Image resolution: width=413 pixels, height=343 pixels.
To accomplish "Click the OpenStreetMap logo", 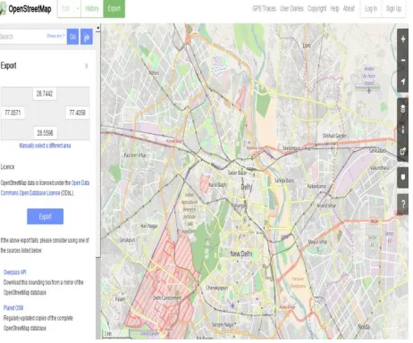I will click(x=26, y=9).
